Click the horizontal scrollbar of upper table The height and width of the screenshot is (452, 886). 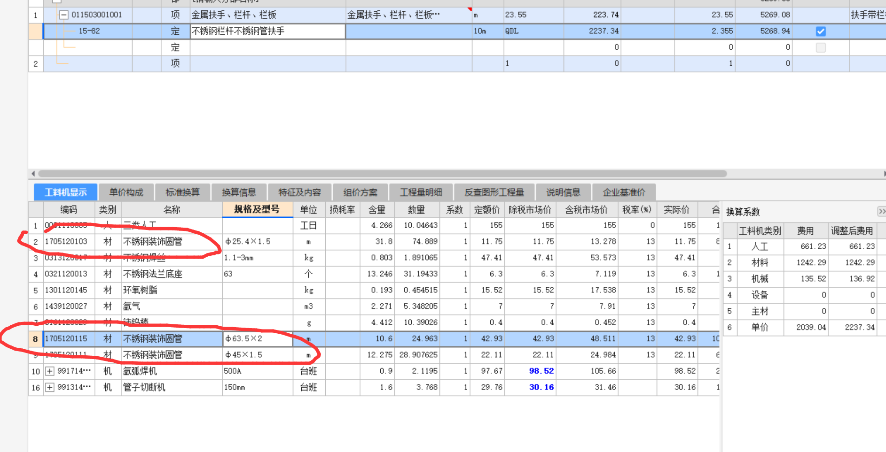coord(383,174)
